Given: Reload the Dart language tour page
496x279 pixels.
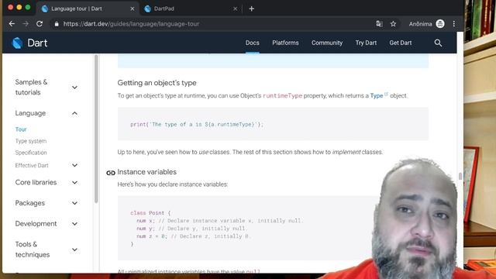Looking at the screenshot, I should point(40,24).
